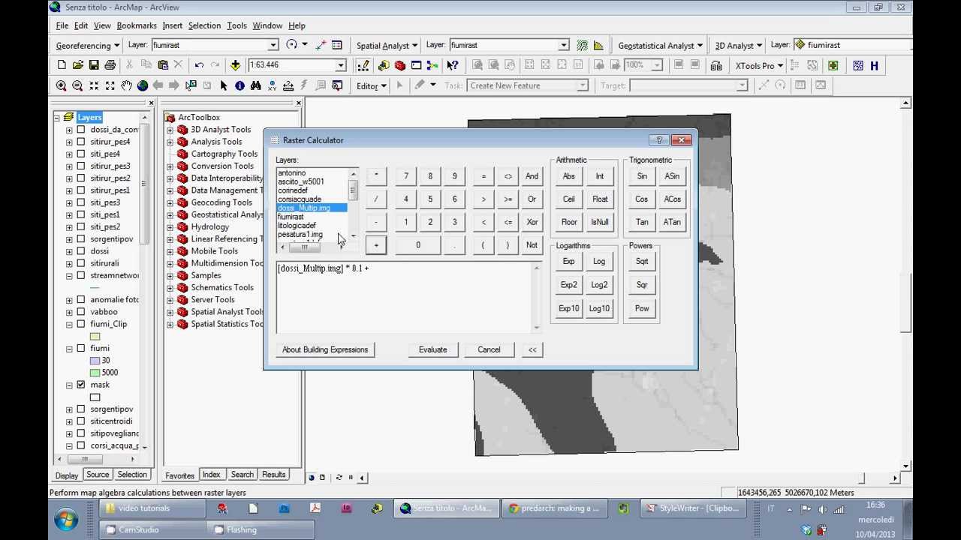This screenshot has width=961, height=540.
Task: Select the Pan hand tool
Action: pos(126,85)
